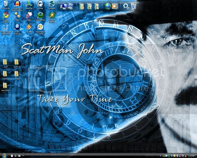Open the Games folder on desktop

point(5,74)
